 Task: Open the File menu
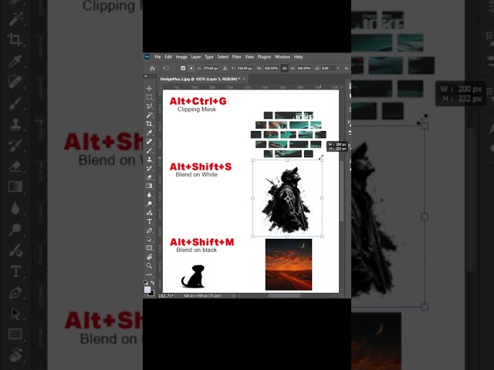point(157,57)
